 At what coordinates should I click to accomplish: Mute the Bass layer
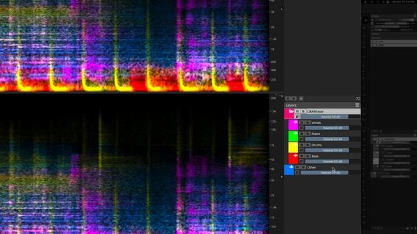pyautogui.click(x=302, y=156)
